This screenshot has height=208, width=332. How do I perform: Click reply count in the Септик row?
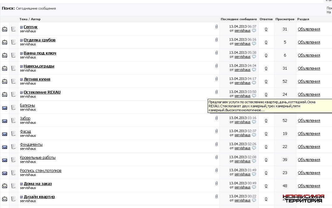[266, 29]
